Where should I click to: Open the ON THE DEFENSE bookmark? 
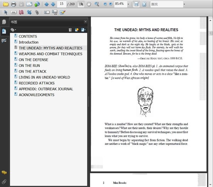(33, 60)
